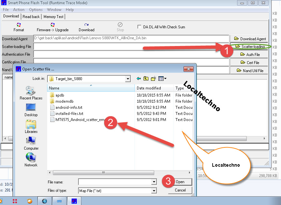Open the Window menu

[54, 10]
